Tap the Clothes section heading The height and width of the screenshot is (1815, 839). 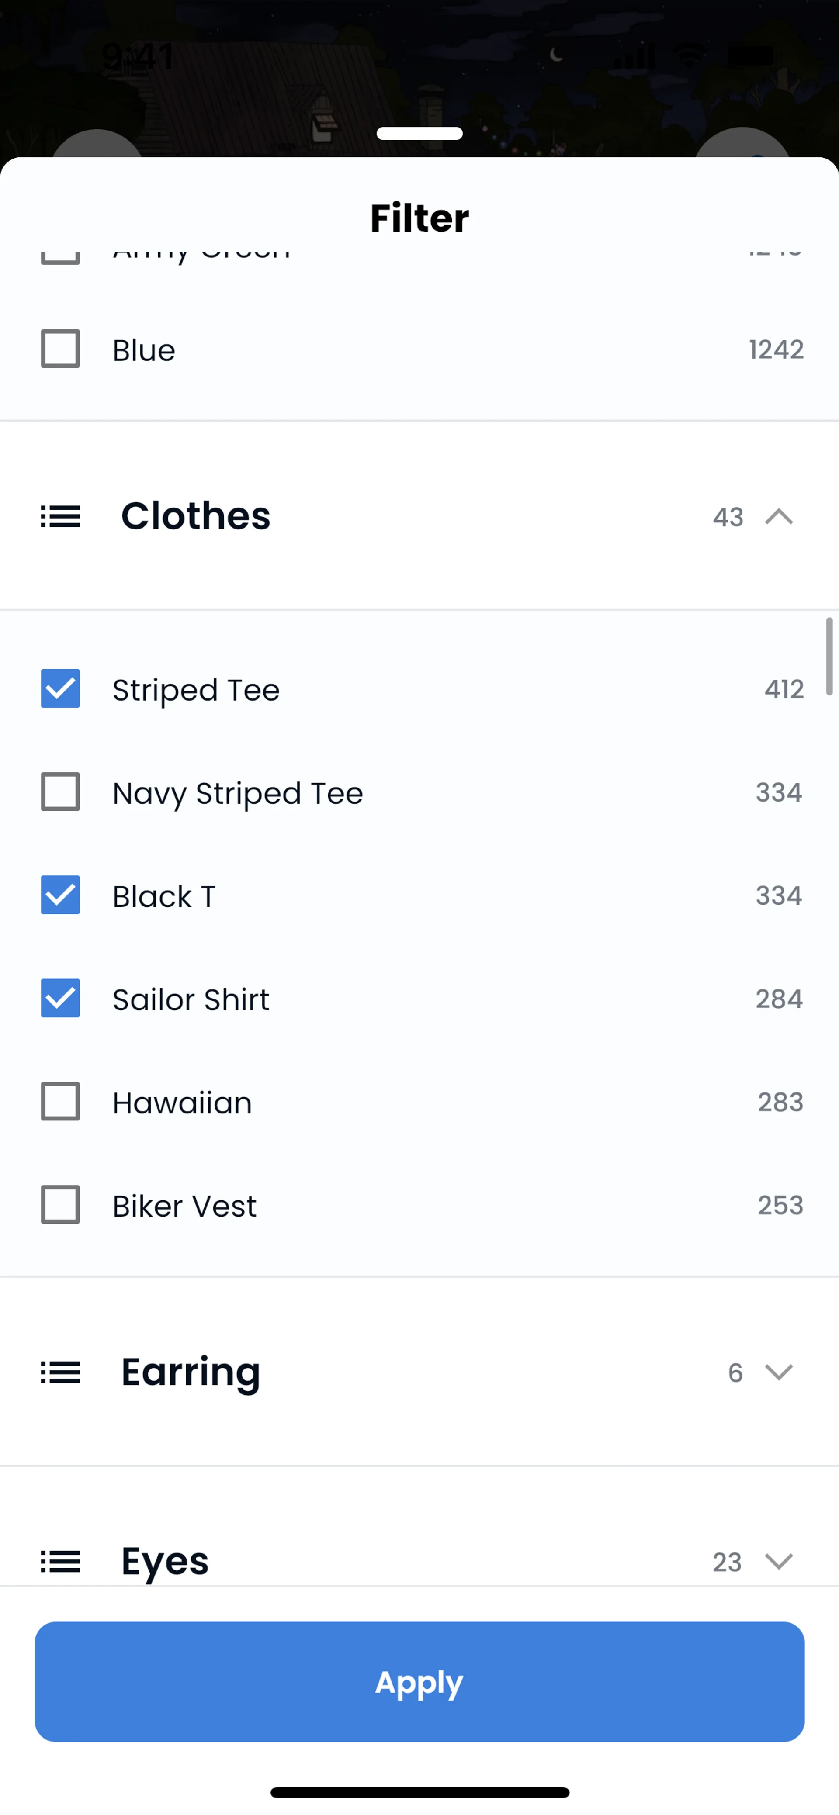(x=196, y=516)
